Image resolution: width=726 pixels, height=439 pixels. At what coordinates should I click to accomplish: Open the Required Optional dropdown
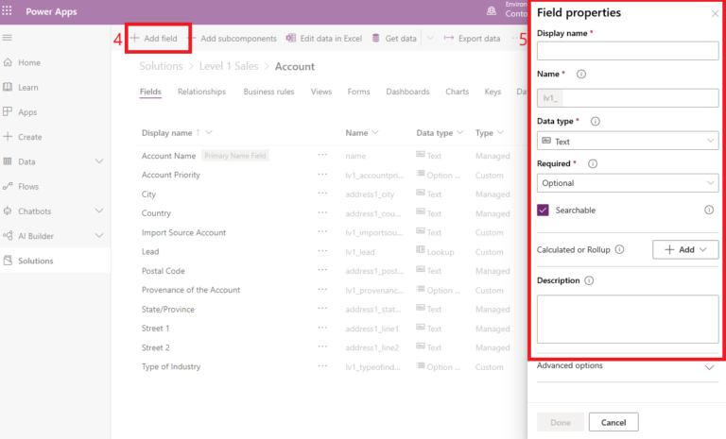click(628, 183)
